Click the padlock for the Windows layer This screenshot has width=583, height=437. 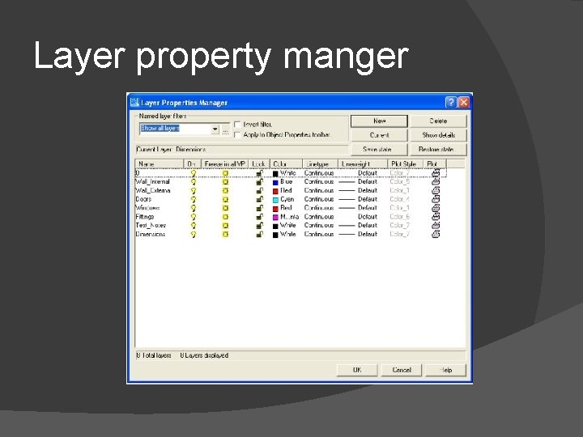[260, 208]
